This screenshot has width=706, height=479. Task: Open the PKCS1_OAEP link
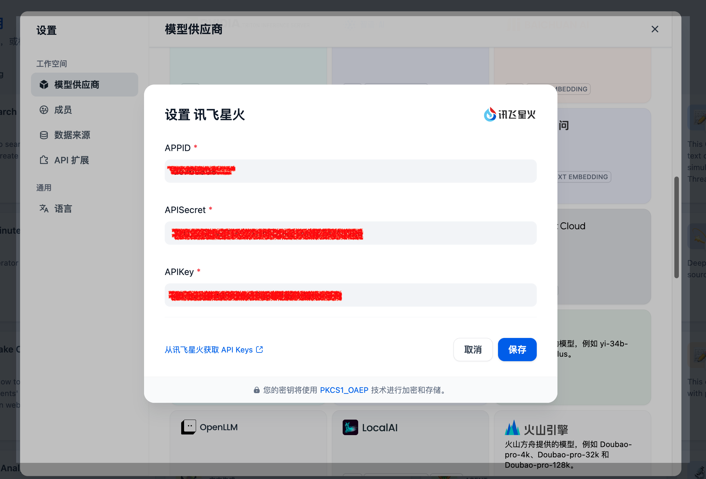tap(344, 390)
